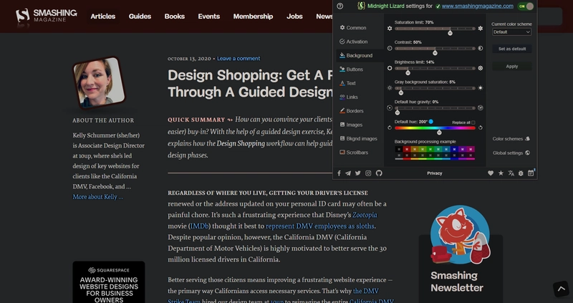Click the low contrast icon left of Contrast slider
Screen dimensions: 573x303
pos(390,48)
